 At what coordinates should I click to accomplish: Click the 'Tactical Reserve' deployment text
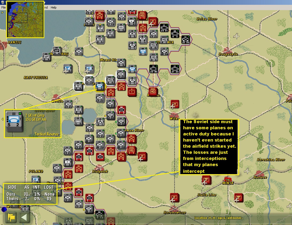[47, 134]
